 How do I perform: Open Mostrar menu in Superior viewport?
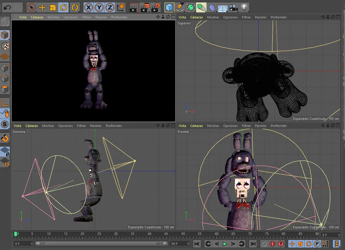point(213,17)
